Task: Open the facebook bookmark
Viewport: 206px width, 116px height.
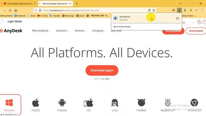Action: click(x=20, y=16)
